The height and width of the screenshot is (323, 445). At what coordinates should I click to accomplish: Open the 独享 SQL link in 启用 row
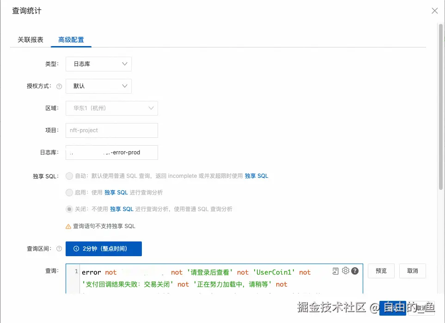[x=116, y=193]
